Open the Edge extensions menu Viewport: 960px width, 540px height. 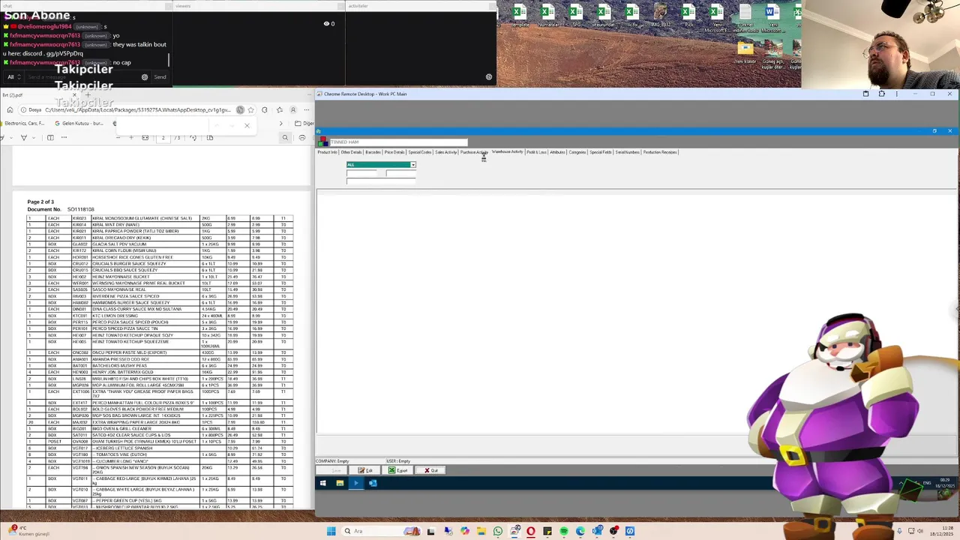point(265,110)
